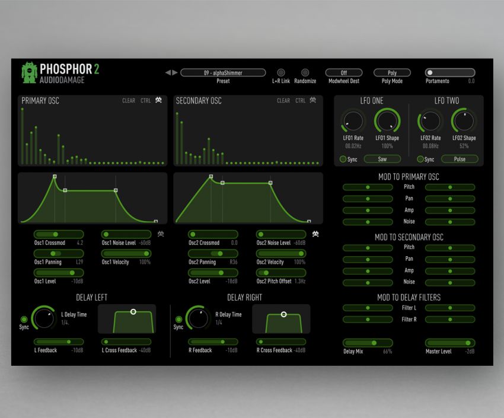This screenshot has width=504, height=418.
Task: Click LFO Two Amp slider for Primary Osc
Action: 450,210
